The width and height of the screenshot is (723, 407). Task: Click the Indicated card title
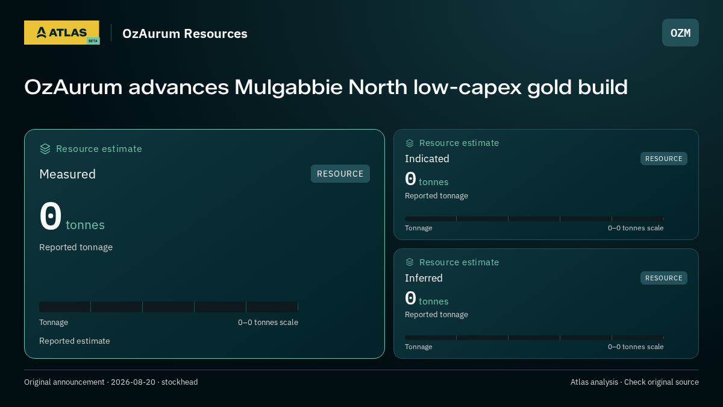click(427, 159)
